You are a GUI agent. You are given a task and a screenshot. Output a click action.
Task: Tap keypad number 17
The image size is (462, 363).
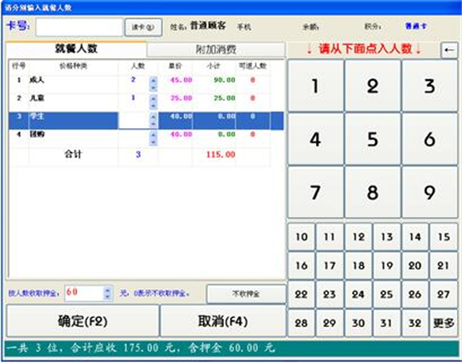click(x=330, y=265)
